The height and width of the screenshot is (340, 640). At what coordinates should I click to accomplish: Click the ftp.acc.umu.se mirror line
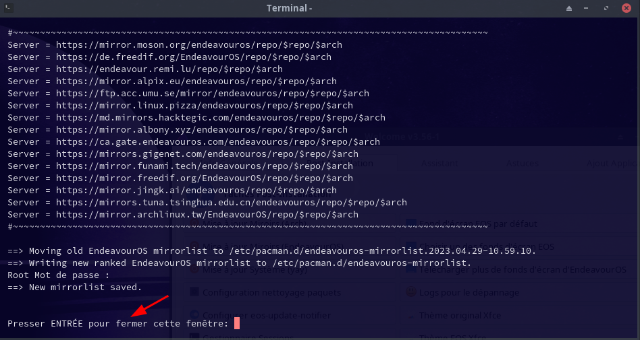pos(188,94)
